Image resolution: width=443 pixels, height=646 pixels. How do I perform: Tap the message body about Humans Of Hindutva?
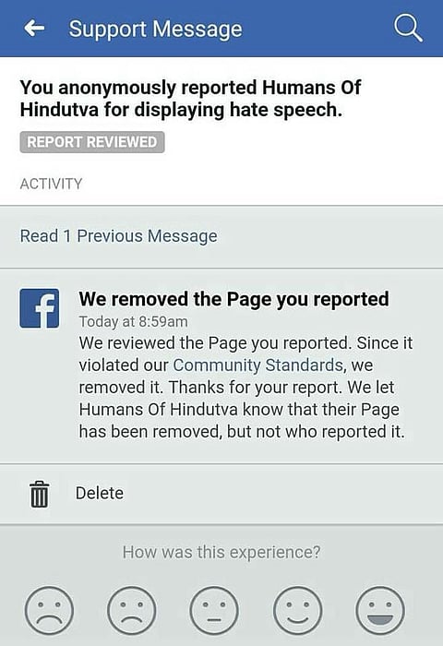tap(245, 388)
